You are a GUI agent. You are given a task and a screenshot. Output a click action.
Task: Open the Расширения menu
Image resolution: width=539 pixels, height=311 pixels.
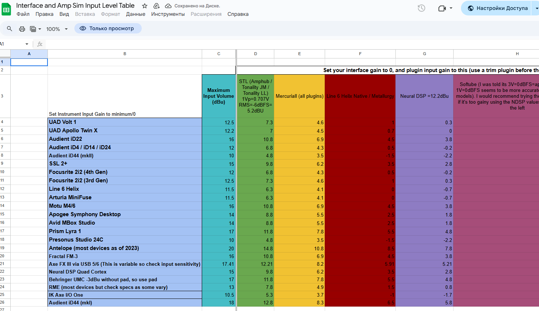pyautogui.click(x=206, y=14)
